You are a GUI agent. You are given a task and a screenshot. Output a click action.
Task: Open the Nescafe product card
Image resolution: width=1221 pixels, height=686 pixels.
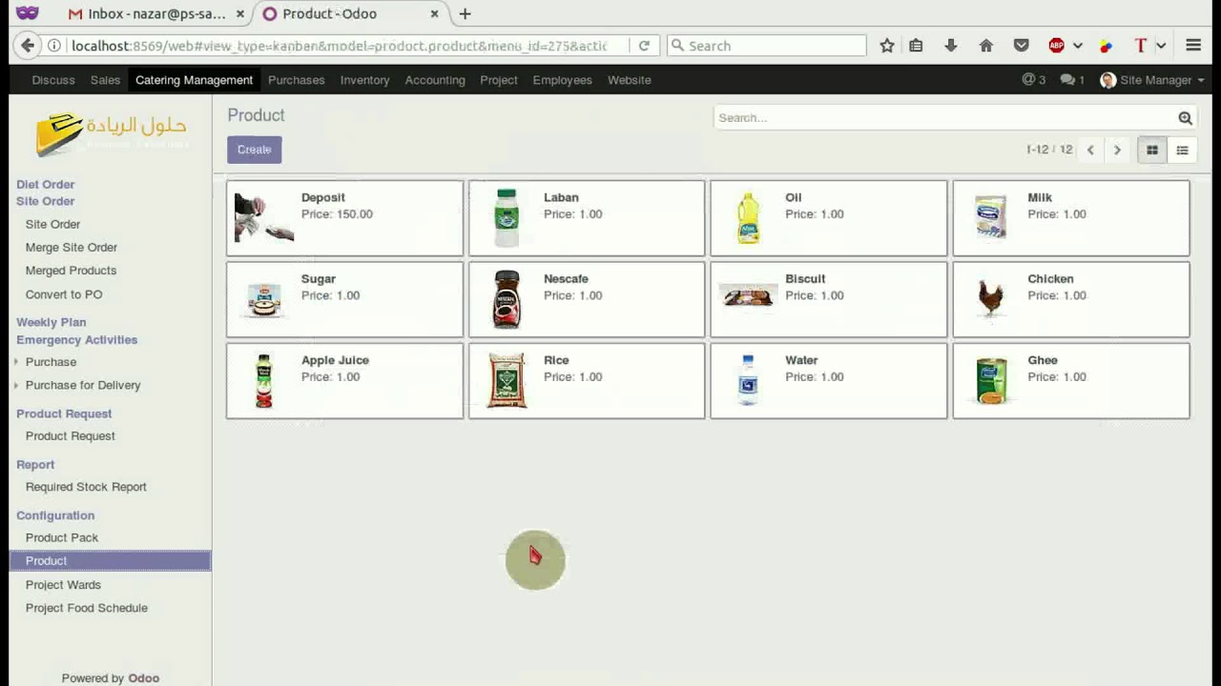pos(586,299)
